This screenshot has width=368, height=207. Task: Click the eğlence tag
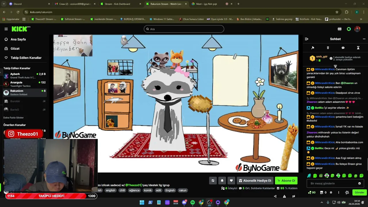[134, 190]
